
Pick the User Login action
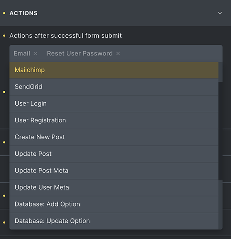click(x=114, y=104)
